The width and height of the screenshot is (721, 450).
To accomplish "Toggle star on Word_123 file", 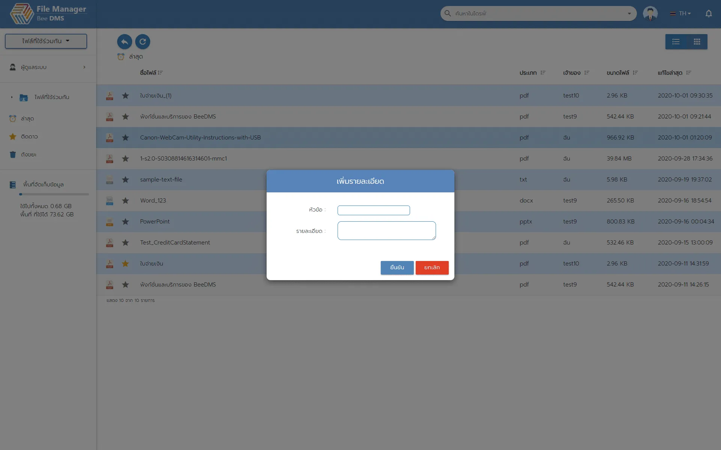I will [x=125, y=201].
